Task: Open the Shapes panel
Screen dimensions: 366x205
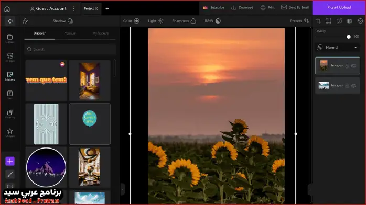Action: click(10, 133)
